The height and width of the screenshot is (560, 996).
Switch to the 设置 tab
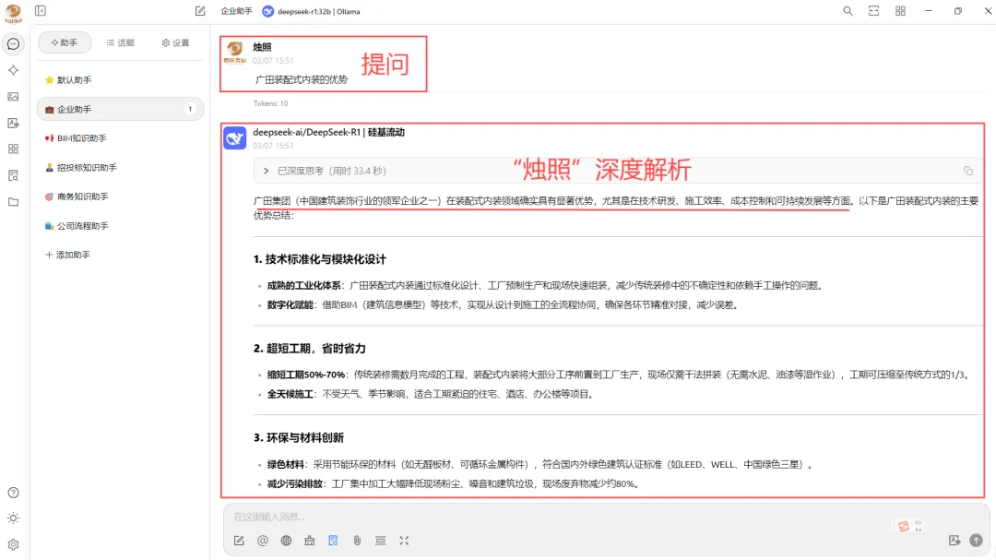pos(175,42)
